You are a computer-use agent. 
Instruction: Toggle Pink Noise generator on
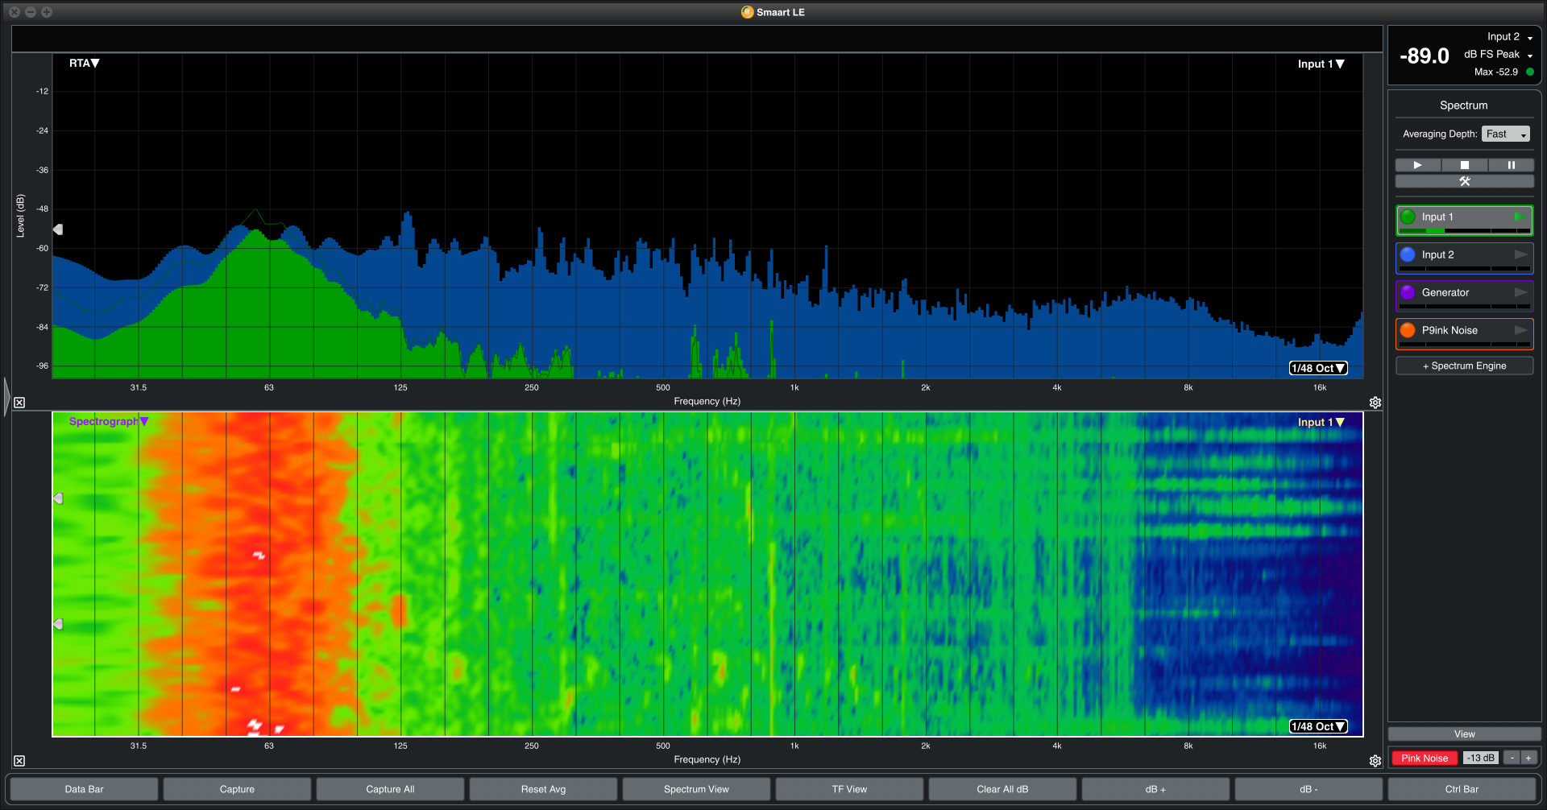pyautogui.click(x=1424, y=758)
